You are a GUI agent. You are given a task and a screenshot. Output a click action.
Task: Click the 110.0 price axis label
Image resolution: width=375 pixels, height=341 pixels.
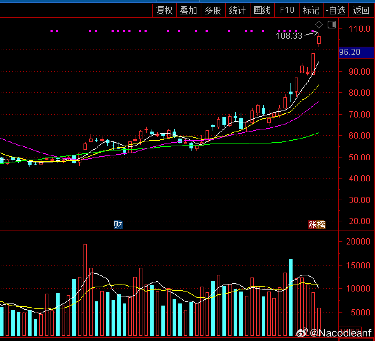(x=360, y=29)
